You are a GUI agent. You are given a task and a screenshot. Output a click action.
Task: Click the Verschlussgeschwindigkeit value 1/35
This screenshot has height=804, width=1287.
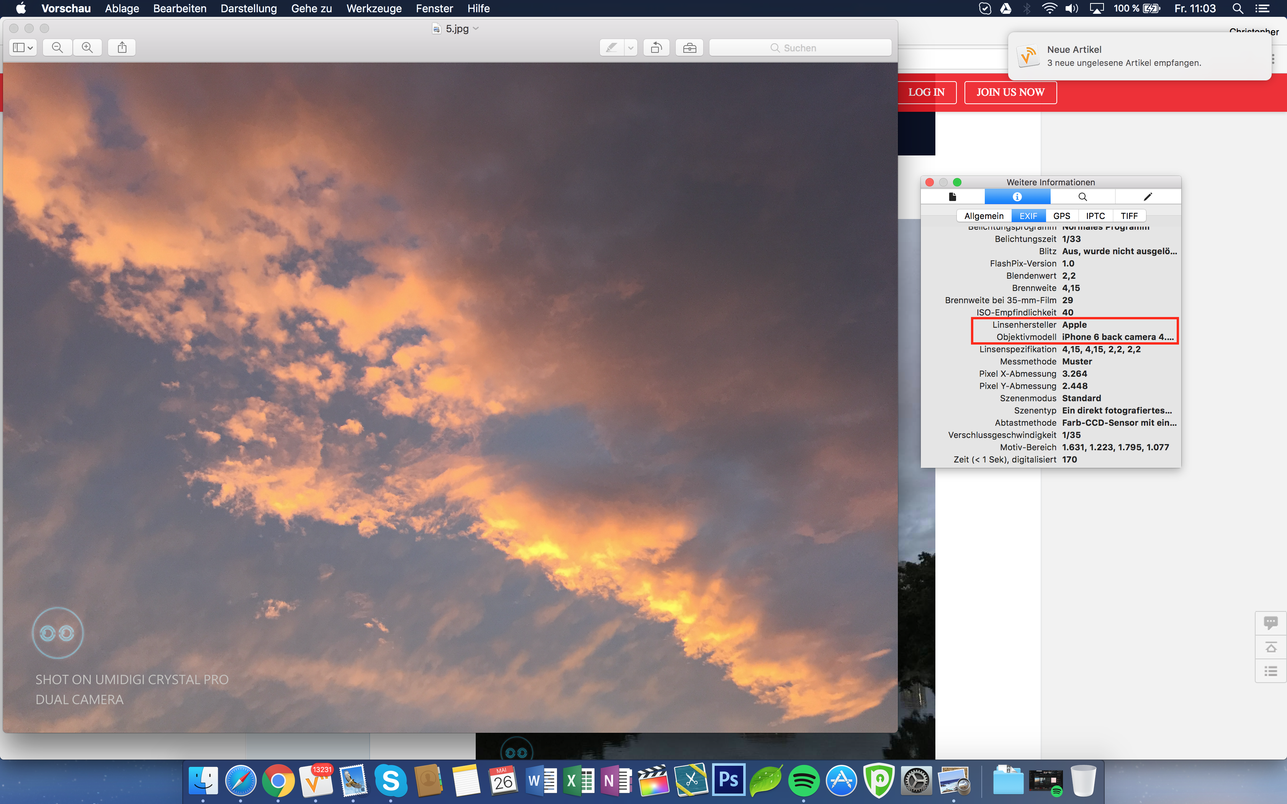[1071, 435]
